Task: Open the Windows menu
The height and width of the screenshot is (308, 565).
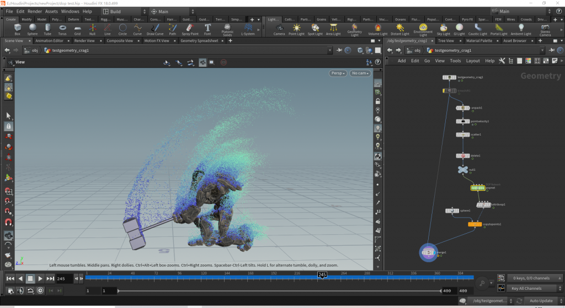Action: tap(70, 12)
